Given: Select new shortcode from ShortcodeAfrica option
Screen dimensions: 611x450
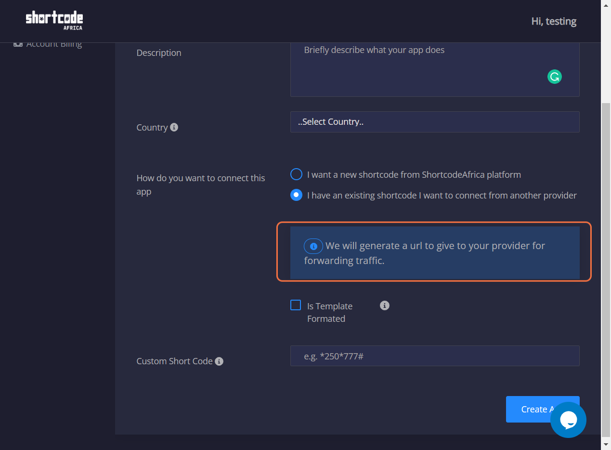Looking at the screenshot, I should [296, 174].
